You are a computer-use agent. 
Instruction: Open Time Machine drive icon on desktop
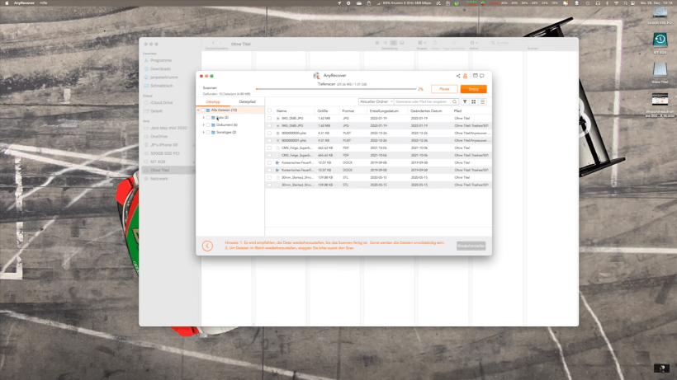(660, 40)
